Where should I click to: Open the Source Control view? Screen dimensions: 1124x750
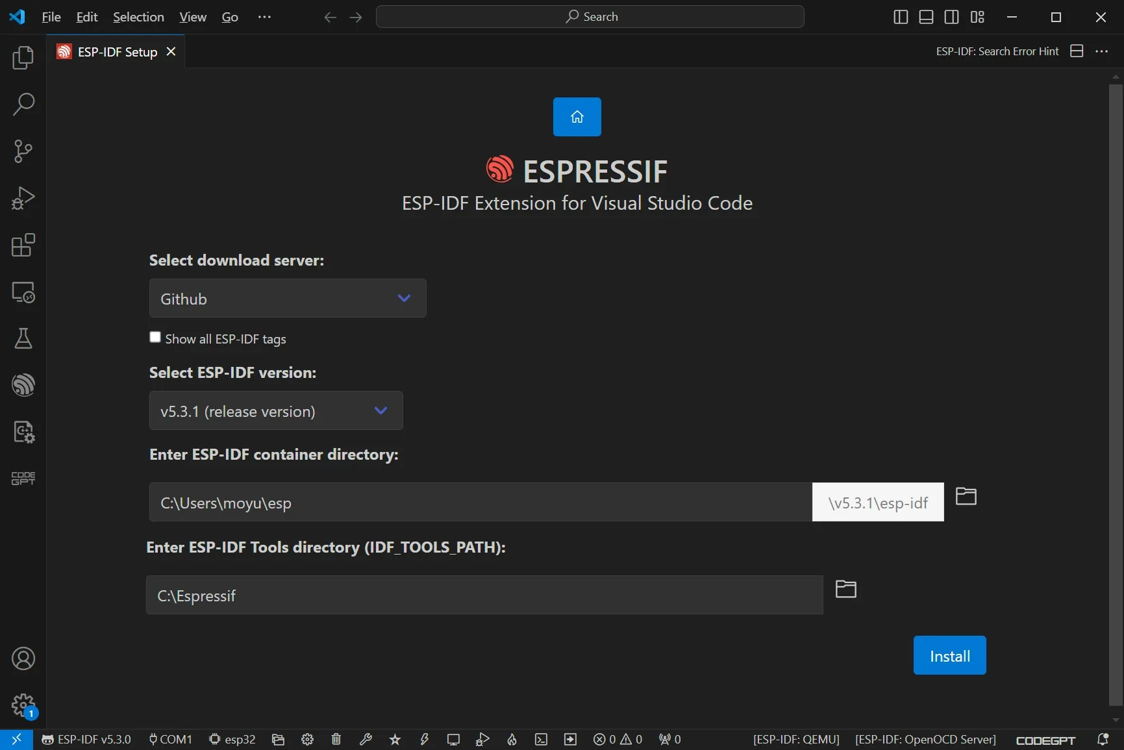click(23, 151)
